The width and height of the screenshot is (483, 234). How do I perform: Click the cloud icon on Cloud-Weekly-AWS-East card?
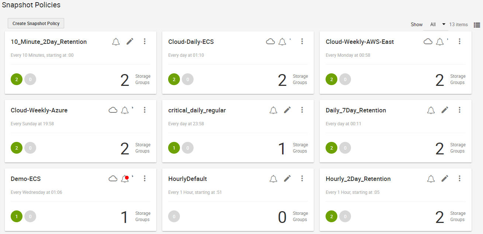[428, 42]
